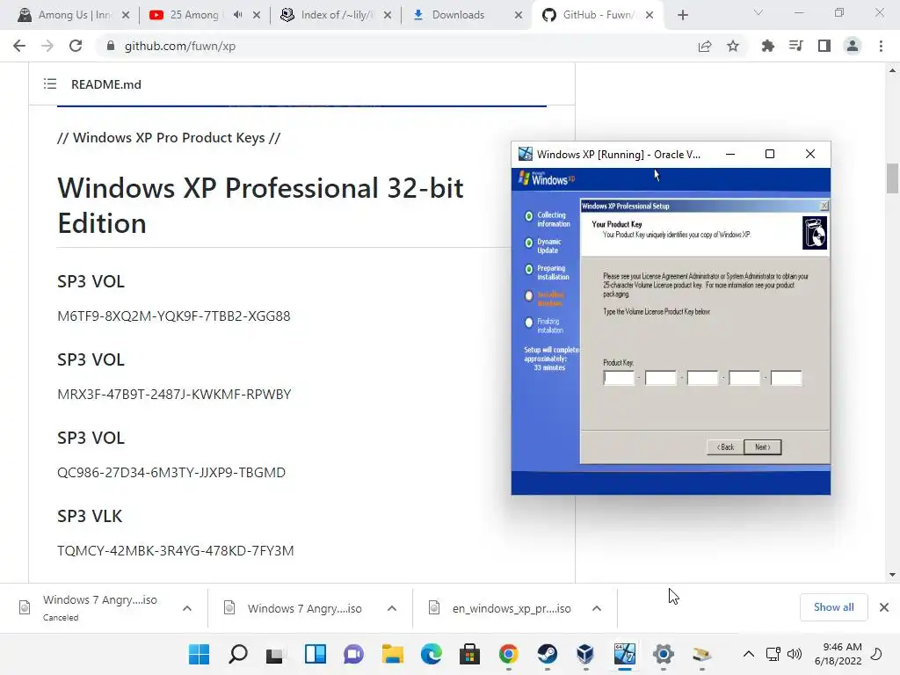Open File Explorer from the taskbar
This screenshot has height=675, width=900.
pyautogui.click(x=393, y=654)
